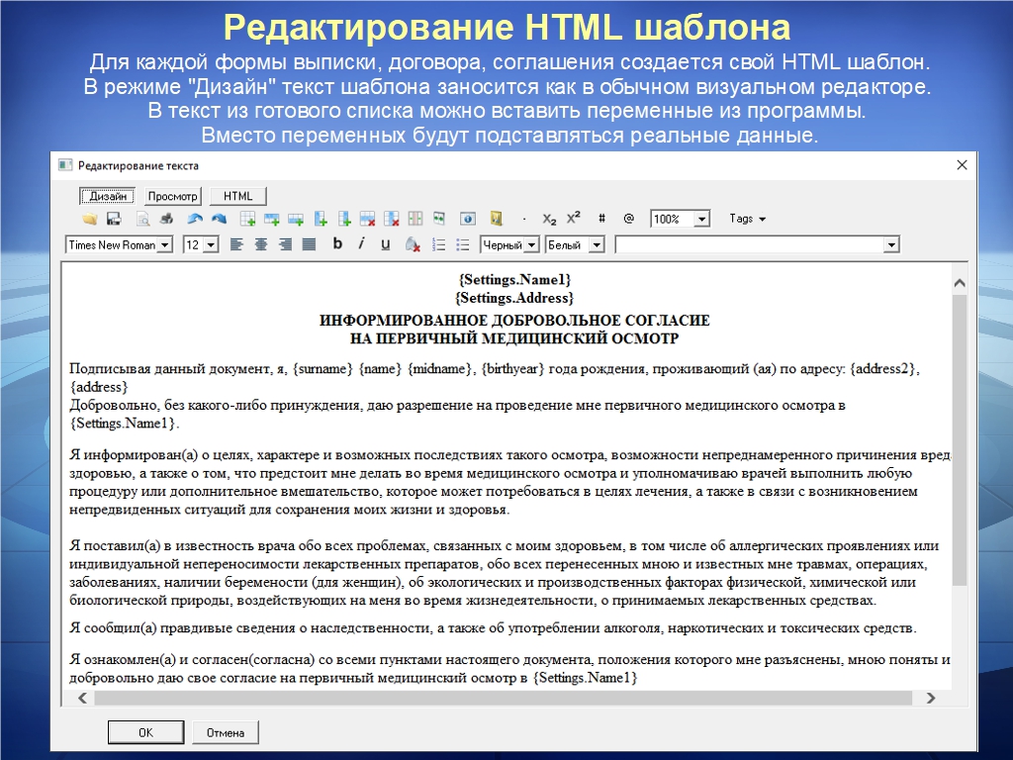Switch to the HTML tab
Screen dimensions: 1013x760
click(x=237, y=196)
